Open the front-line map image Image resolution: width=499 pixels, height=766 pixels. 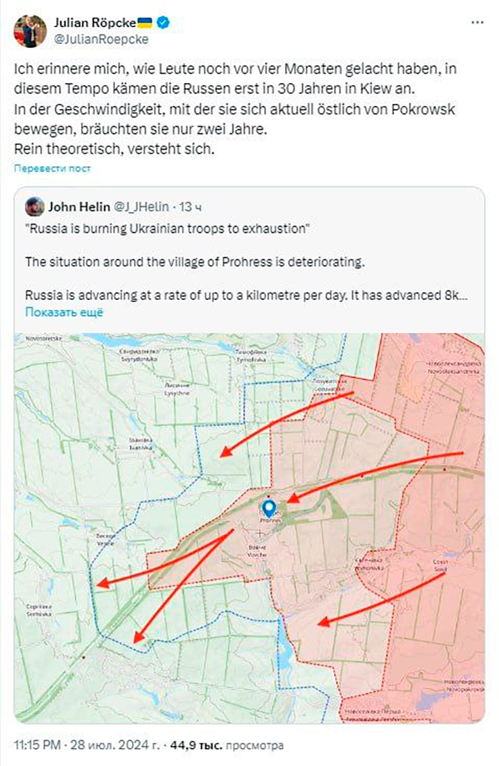point(249,526)
